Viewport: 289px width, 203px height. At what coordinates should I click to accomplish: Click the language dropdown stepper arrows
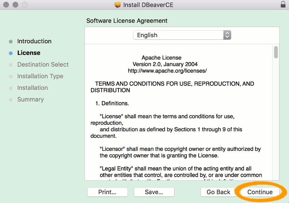(x=227, y=35)
